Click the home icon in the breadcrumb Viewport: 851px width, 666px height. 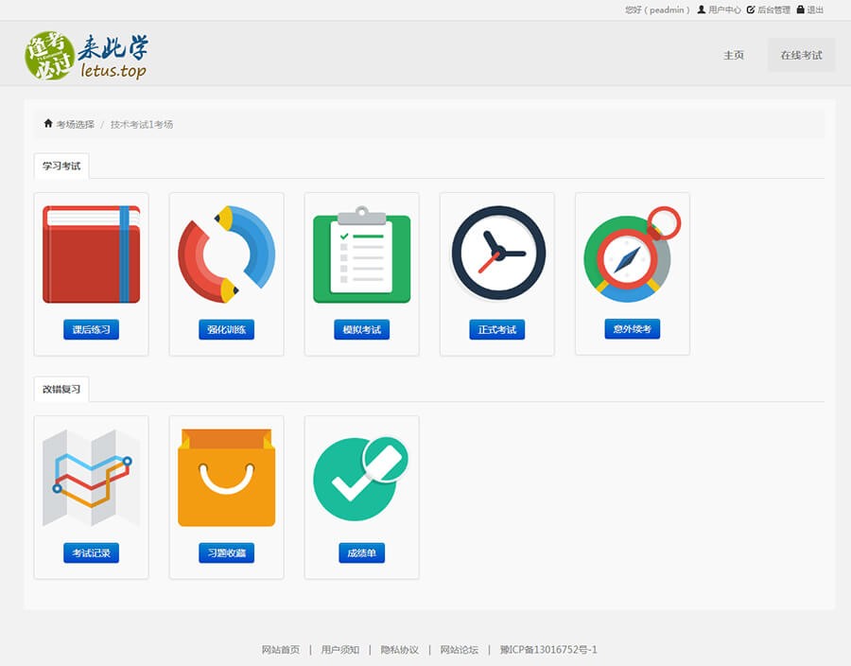point(48,123)
